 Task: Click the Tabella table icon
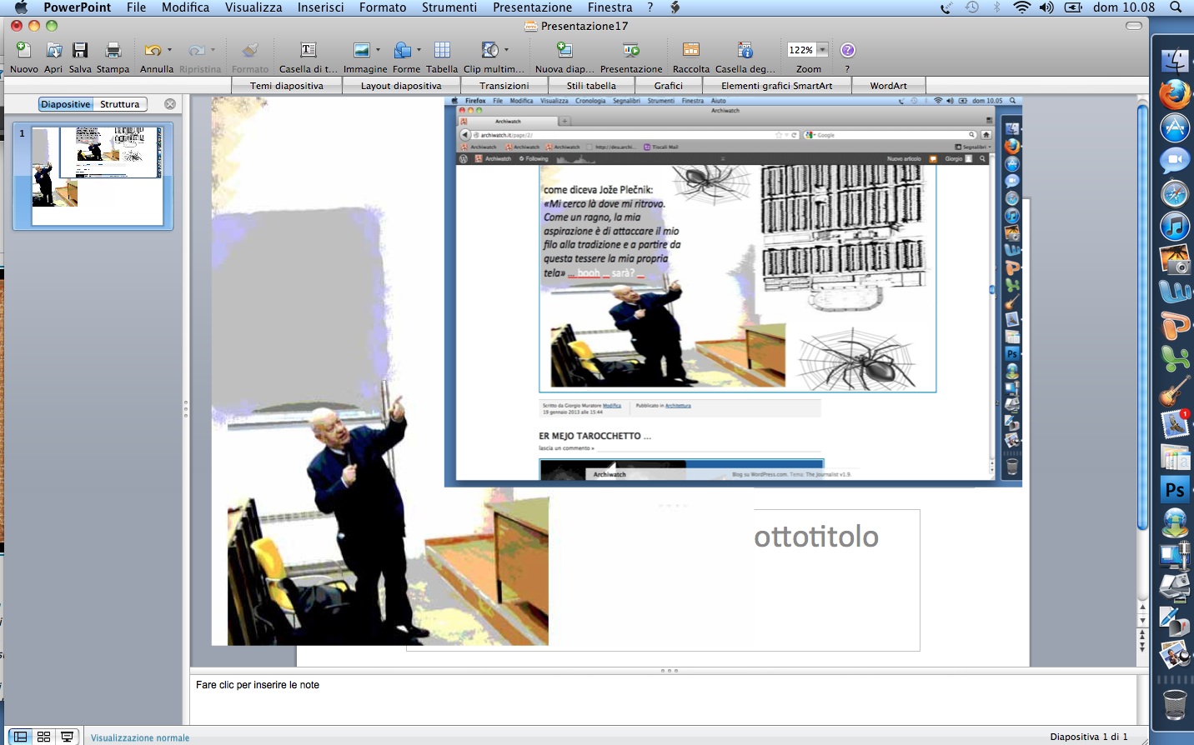point(442,51)
